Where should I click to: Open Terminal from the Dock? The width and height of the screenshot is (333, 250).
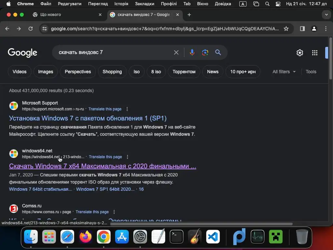[177, 237]
